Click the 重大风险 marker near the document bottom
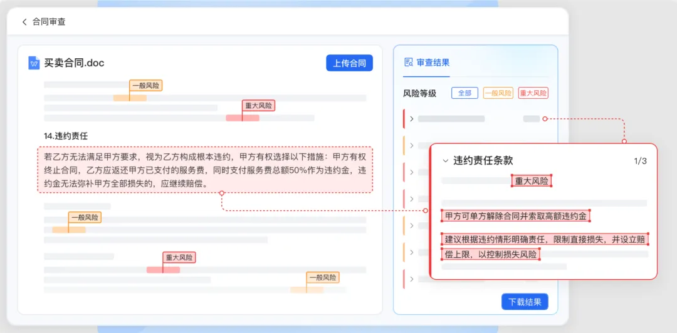 coord(179,257)
